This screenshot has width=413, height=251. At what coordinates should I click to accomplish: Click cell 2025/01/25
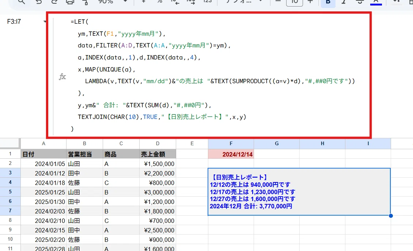coord(43,192)
